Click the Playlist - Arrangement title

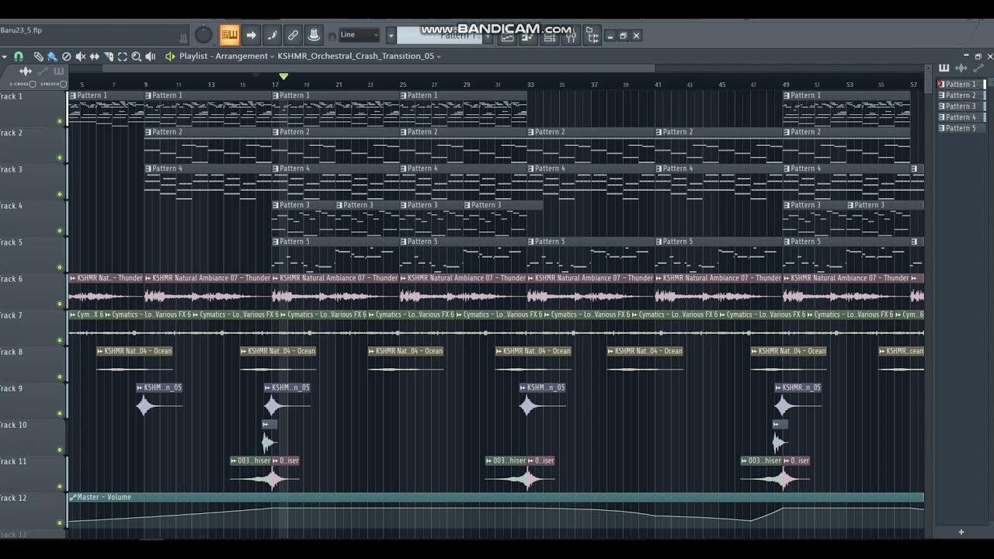[224, 56]
